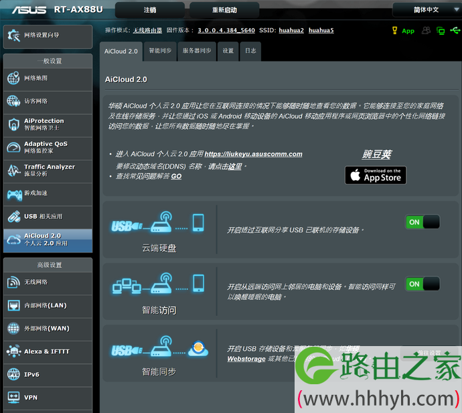This screenshot has width=462, height=413.
Task: Click the yellow App lightbulb icon
Action: (x=395, y=30)
